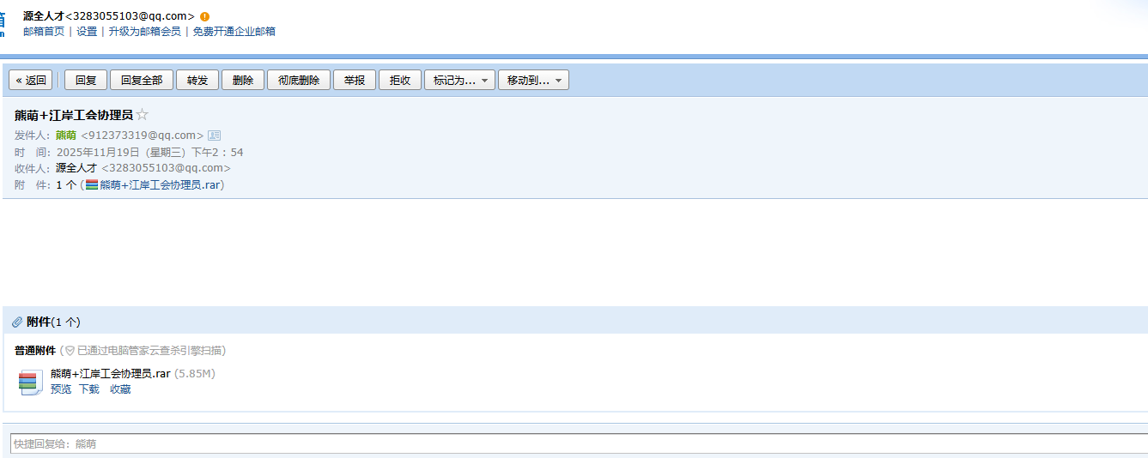Expand the 移动到 dropdown menu
Screen dimensions: 1148x458
(x=533, y=80)
